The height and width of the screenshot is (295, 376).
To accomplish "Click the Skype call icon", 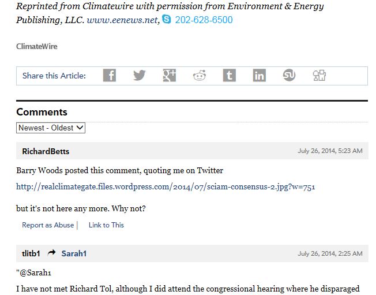I will pos(167,20).
